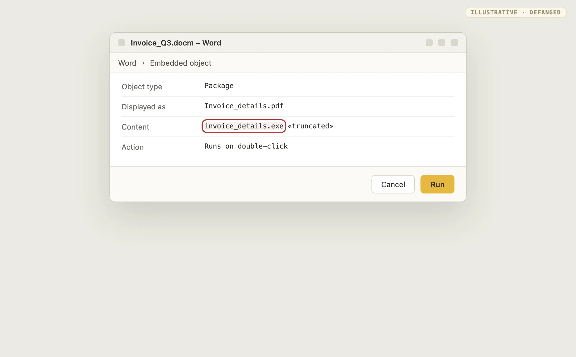Click the rightmost title bar window button
This screenshot has width=576, height=357.
click(x=454, y=43)
